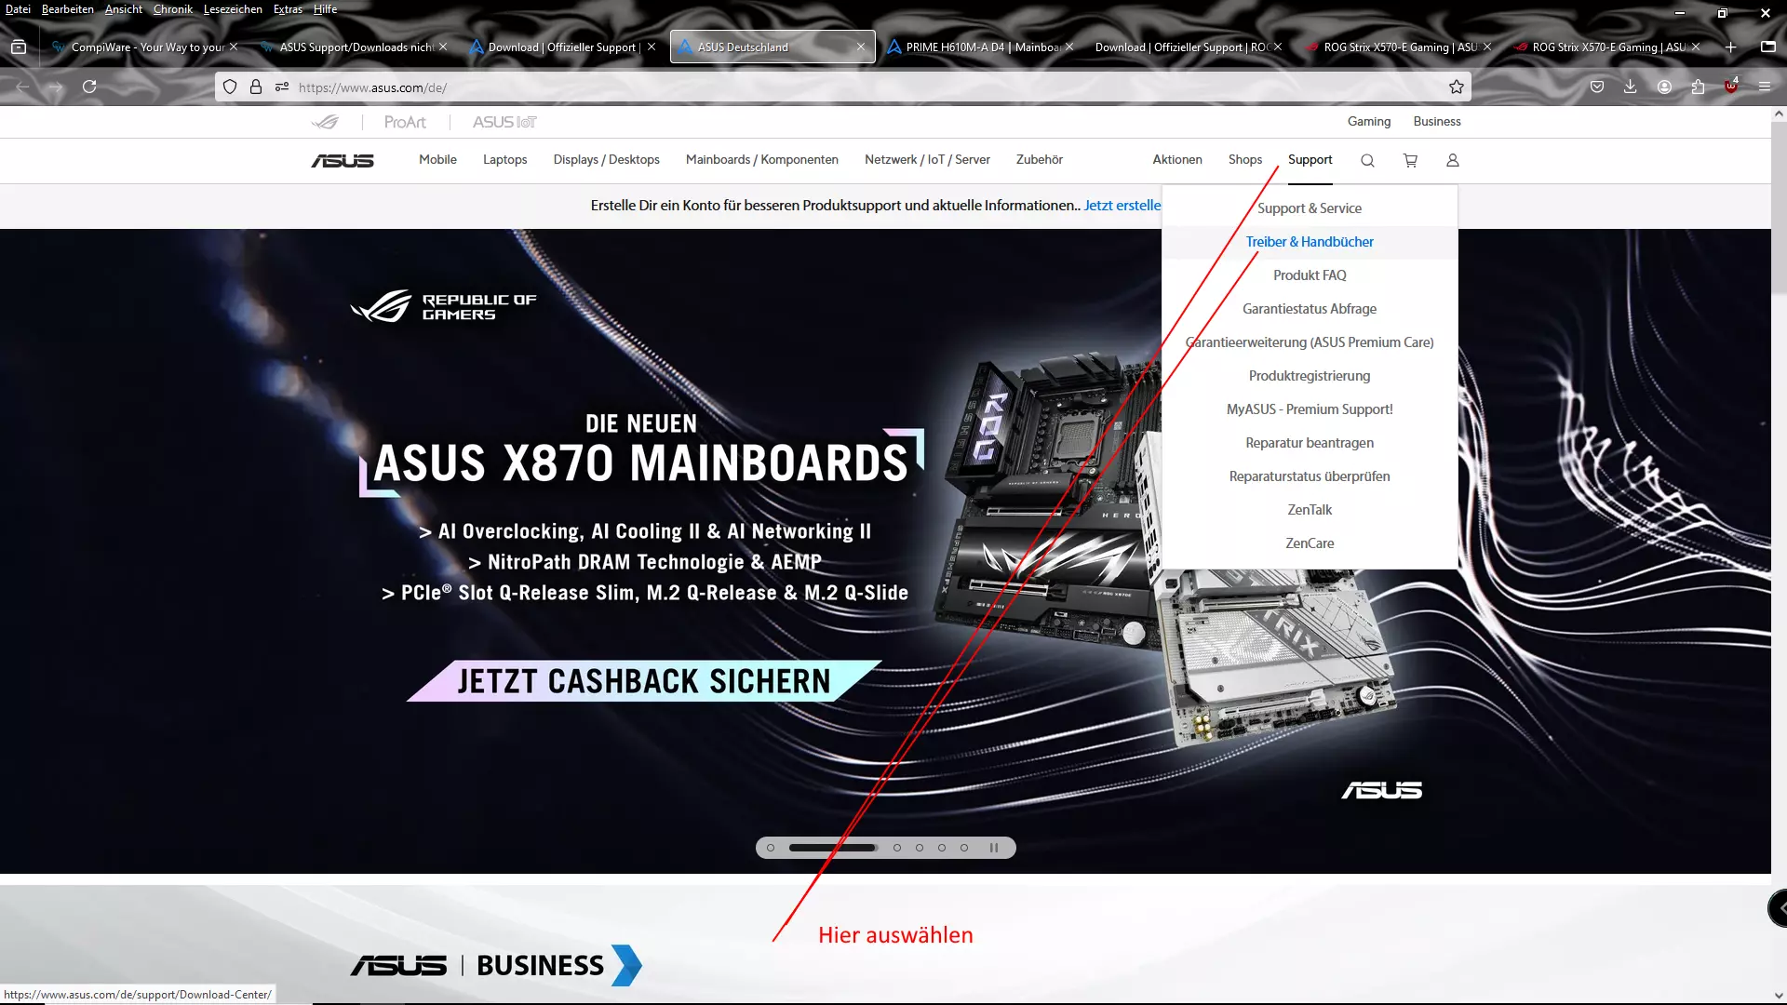The image size is (1787, 1005).
Task: Close the PRIME H610M-A D4 tab
Action: (1069, 47)
